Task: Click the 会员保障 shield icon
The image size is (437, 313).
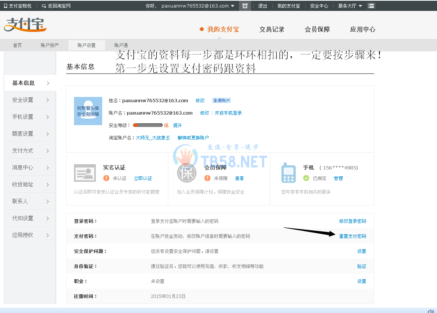Action: click(x=187, y=173)
